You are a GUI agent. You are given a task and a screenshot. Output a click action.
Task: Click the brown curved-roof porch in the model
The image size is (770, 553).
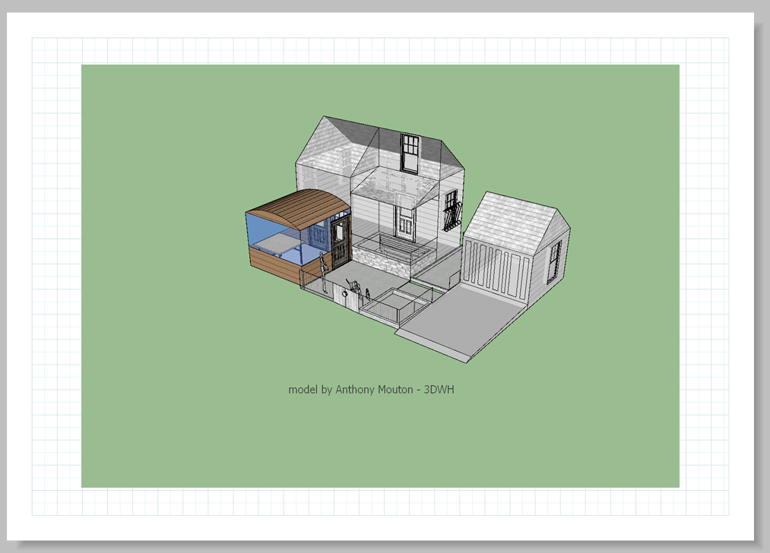tap(298, 236)
